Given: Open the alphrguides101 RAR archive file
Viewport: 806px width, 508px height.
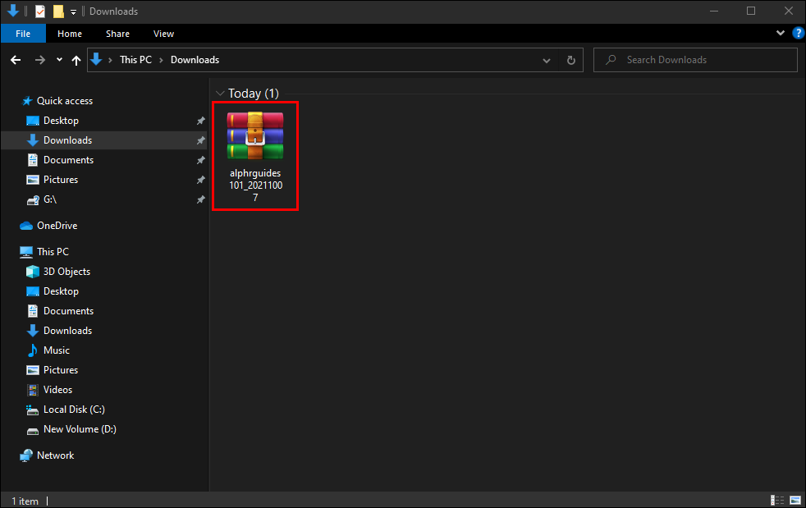Looking at the screenshot, I should tap(254, 154).
